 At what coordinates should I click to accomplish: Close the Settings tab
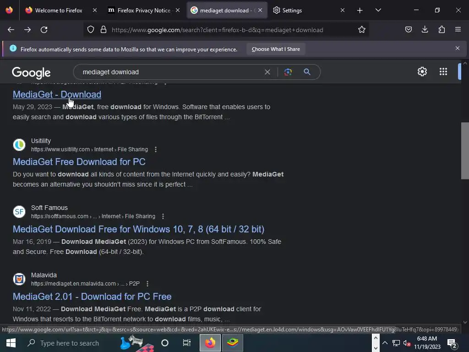pyautogui.click(x=343, y=10)
